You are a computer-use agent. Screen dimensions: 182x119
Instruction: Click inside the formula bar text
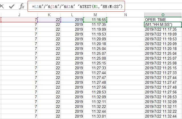pos(77,7)
